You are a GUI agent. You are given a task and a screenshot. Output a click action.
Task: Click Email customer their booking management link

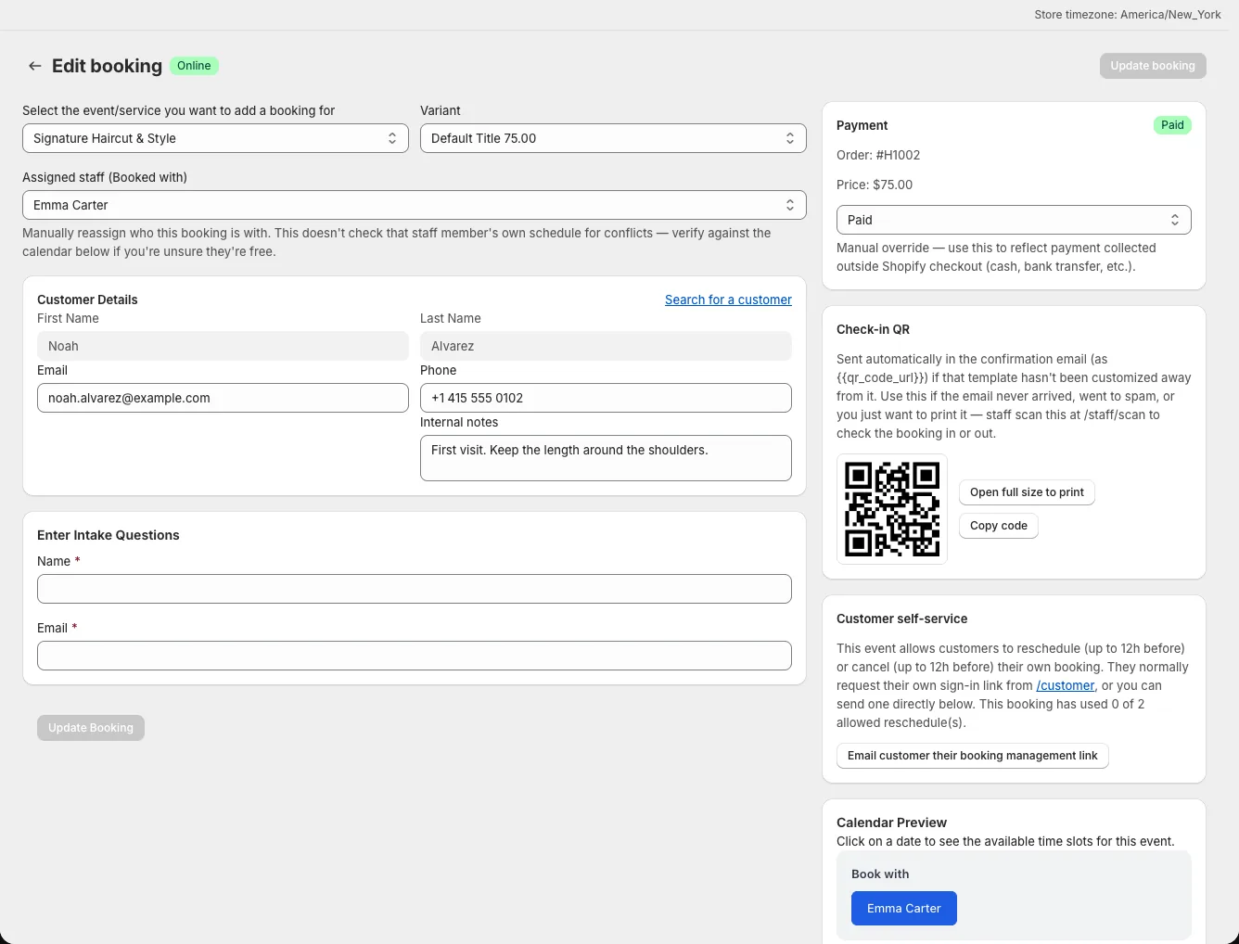(972, 756)
